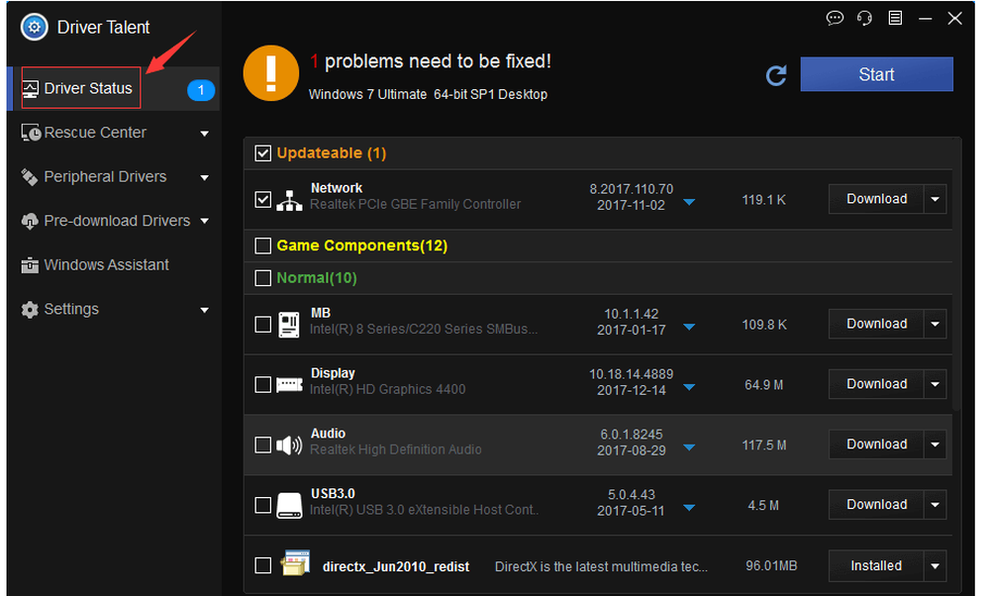The width and height of the screenshot is (990, 596).
Task: Open Network Download button options arrow
Action: (x=936, y=200)
